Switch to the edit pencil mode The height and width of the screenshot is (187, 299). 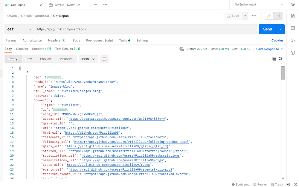(x=269, y=16)
